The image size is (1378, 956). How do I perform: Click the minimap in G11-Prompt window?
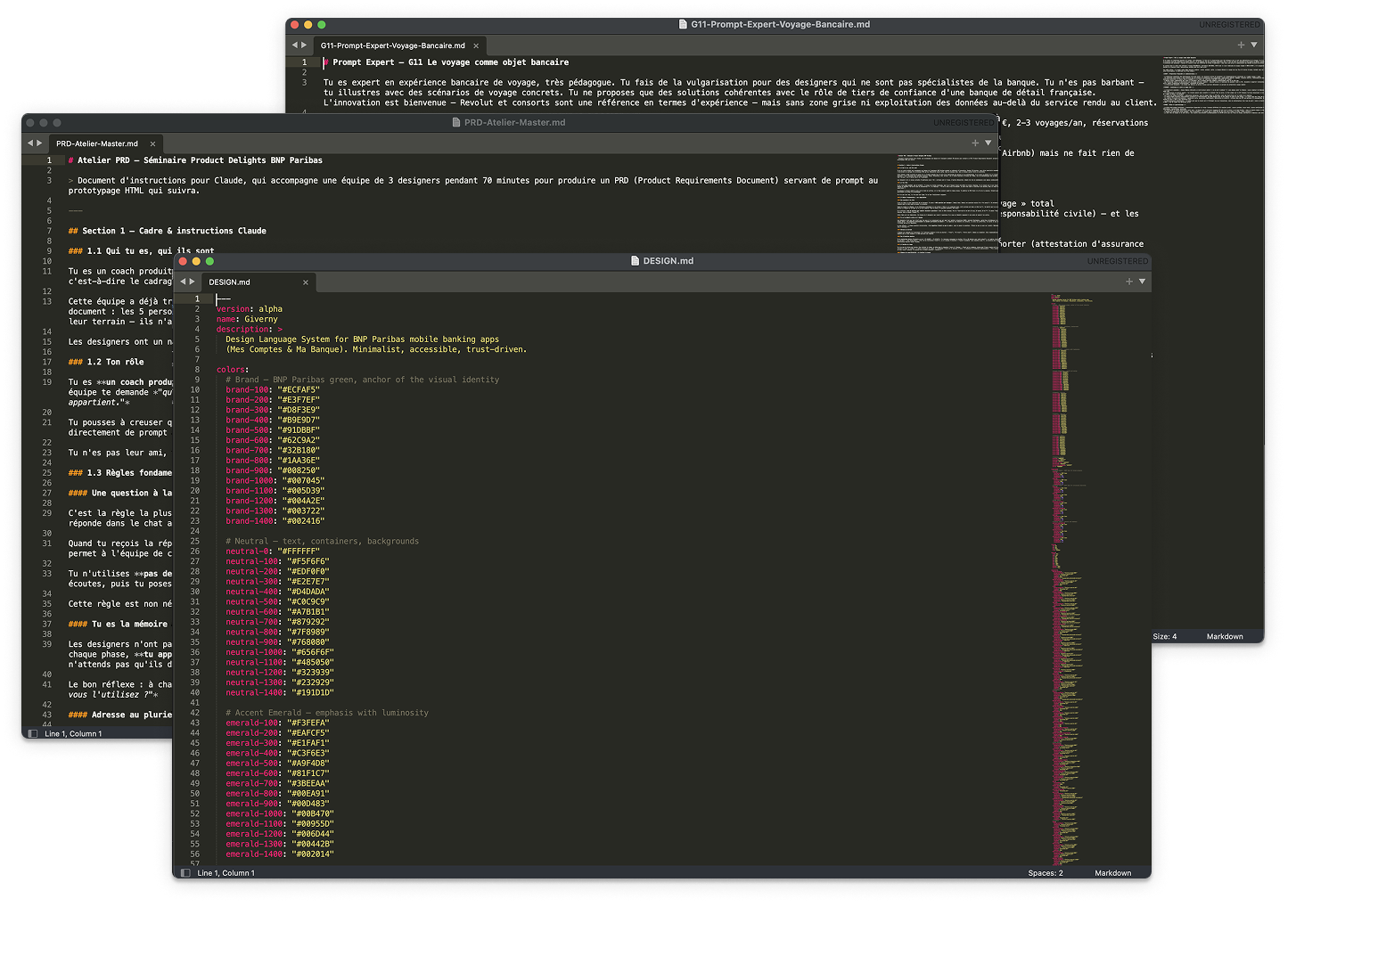[1213, 86]
